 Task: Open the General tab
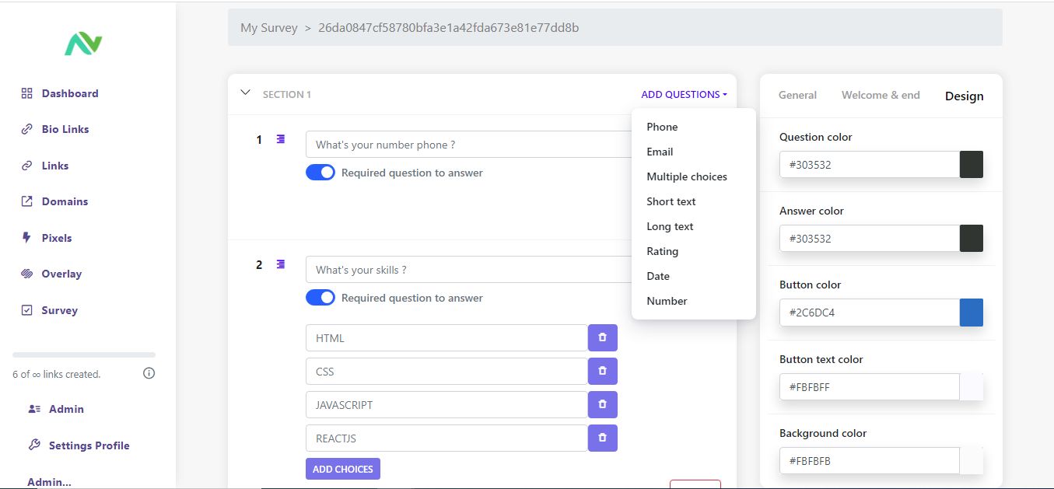click(x=797, y=95)
